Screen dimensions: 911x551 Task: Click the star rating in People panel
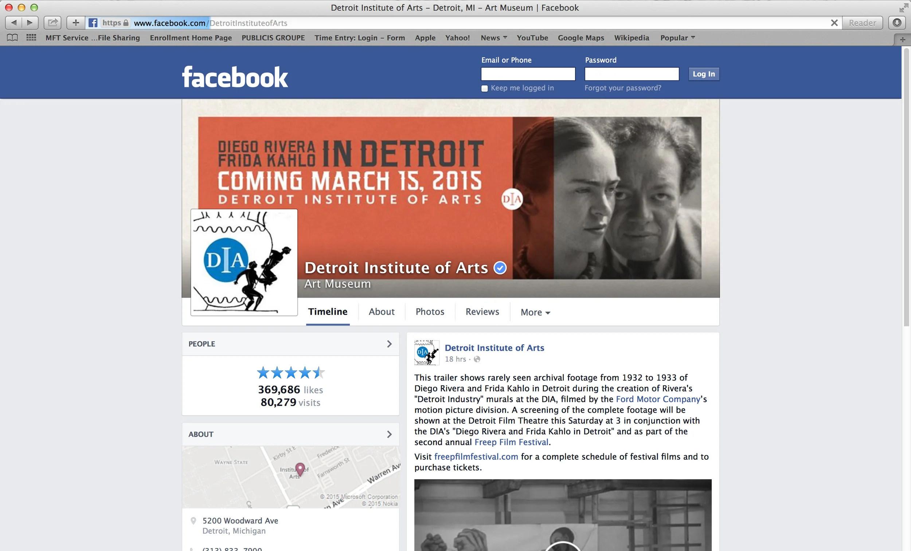[x=291, y=373]
